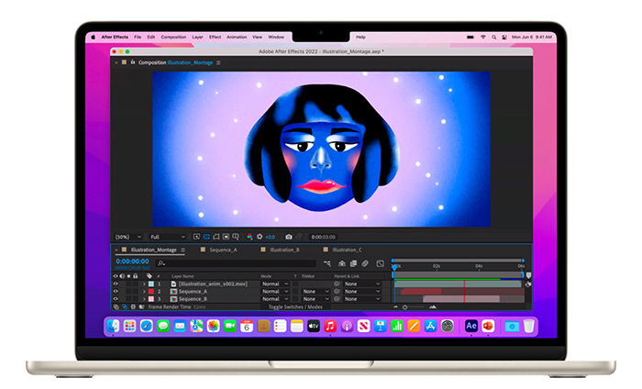The width and height of the screenshot is (642, 389).
Task: Expand Sequence_B layer properties
Action: coord(144,299)
